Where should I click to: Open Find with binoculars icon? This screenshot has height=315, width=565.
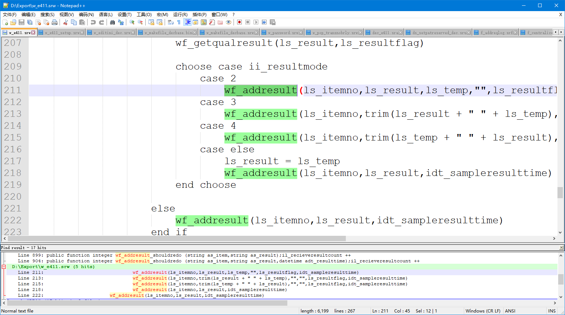pos(113,22)
